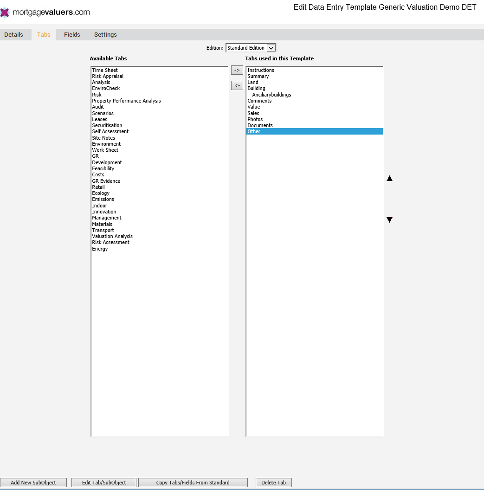Viewport: 484px width, 490px height.
Task: Move selected tab up with the up arrow
Action: coord(389,179)
